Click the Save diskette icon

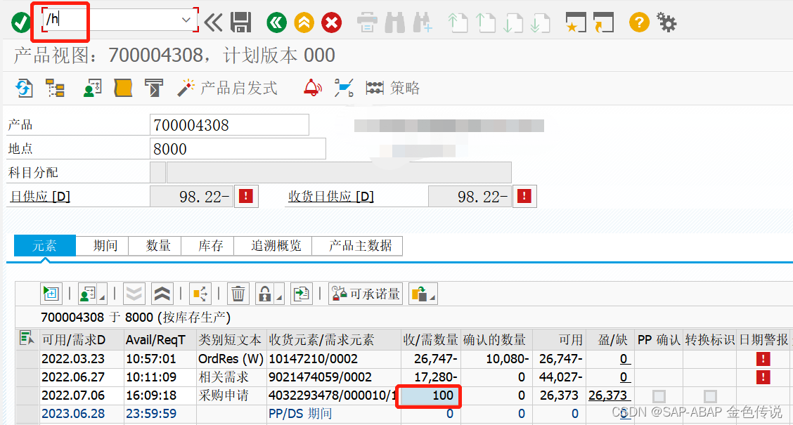240,22
